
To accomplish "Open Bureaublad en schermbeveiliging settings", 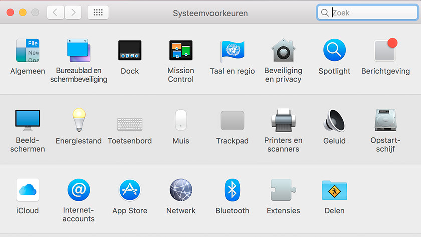I will [x=79, y=51].
